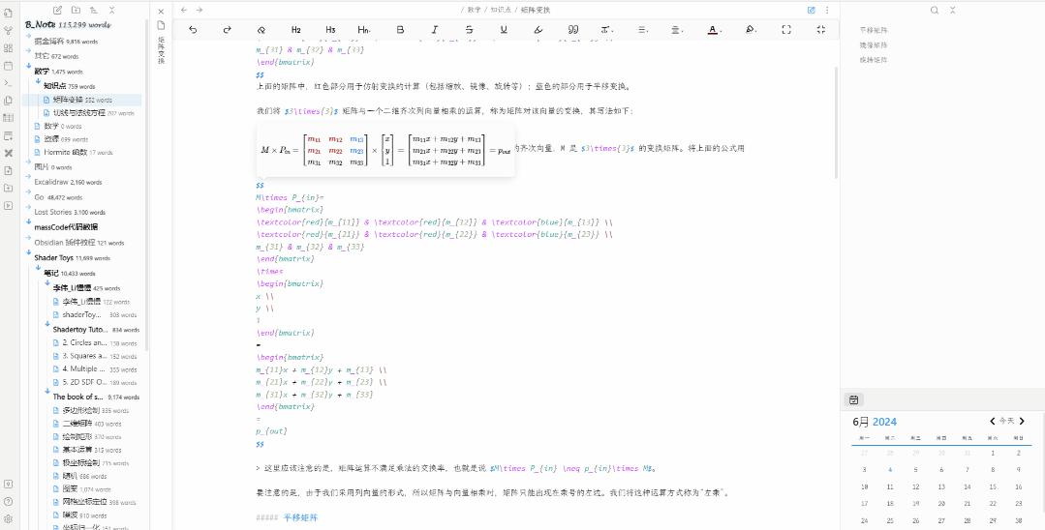The height and width of the screenshot is (530, 1045).
Task: Clear formatting with the eraser icon
Action: coord(261,30)
